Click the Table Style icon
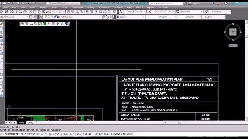 [177, 12]
